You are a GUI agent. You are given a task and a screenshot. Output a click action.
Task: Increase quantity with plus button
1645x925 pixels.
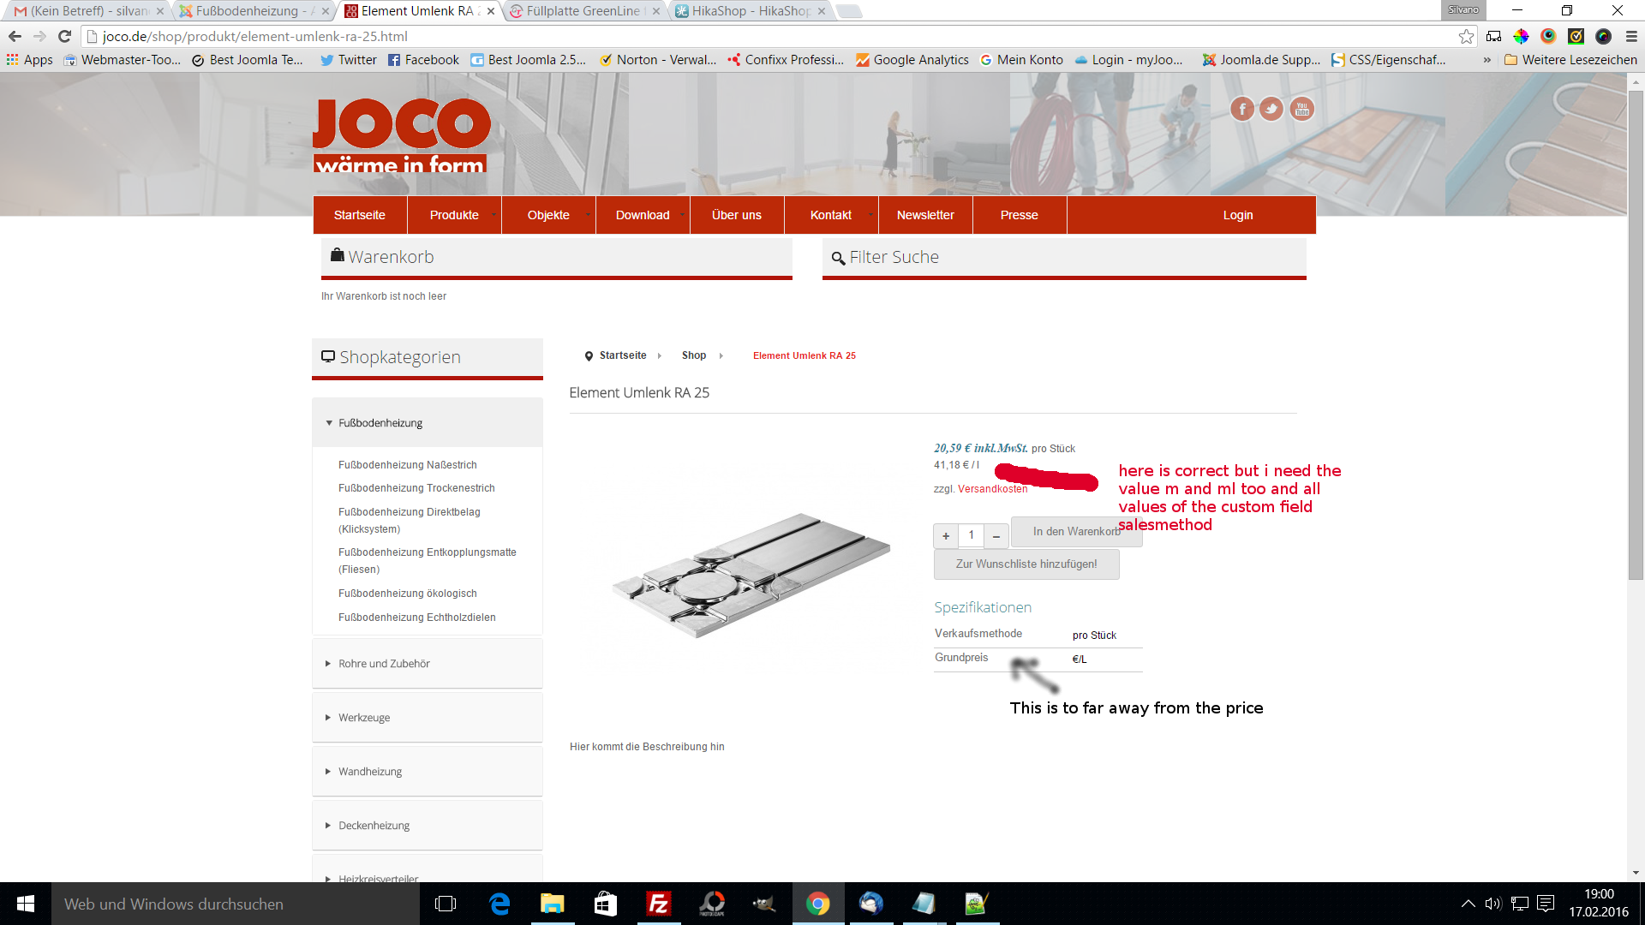[x=946, y=535]
